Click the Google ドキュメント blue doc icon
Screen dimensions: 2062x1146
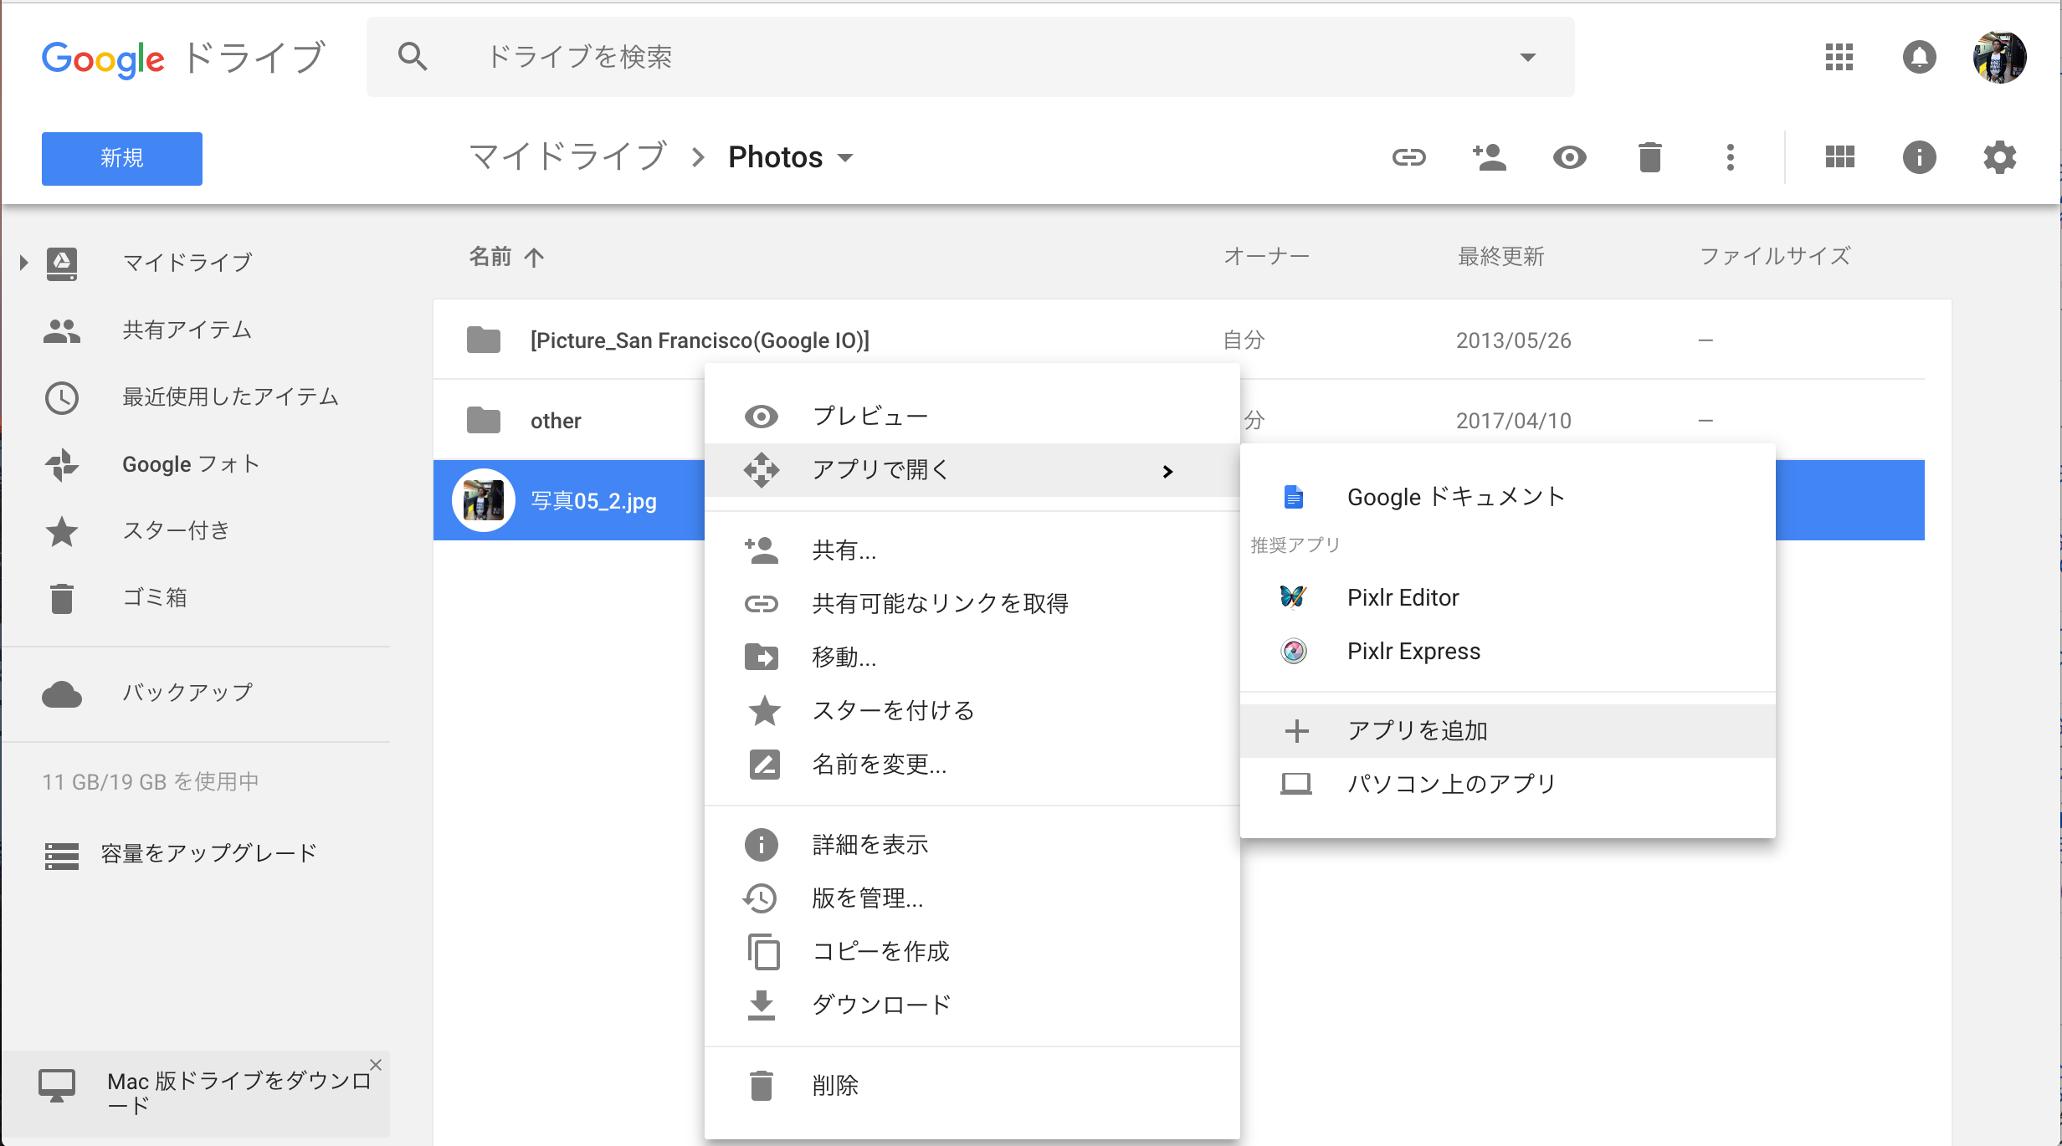pos(1294,497)
